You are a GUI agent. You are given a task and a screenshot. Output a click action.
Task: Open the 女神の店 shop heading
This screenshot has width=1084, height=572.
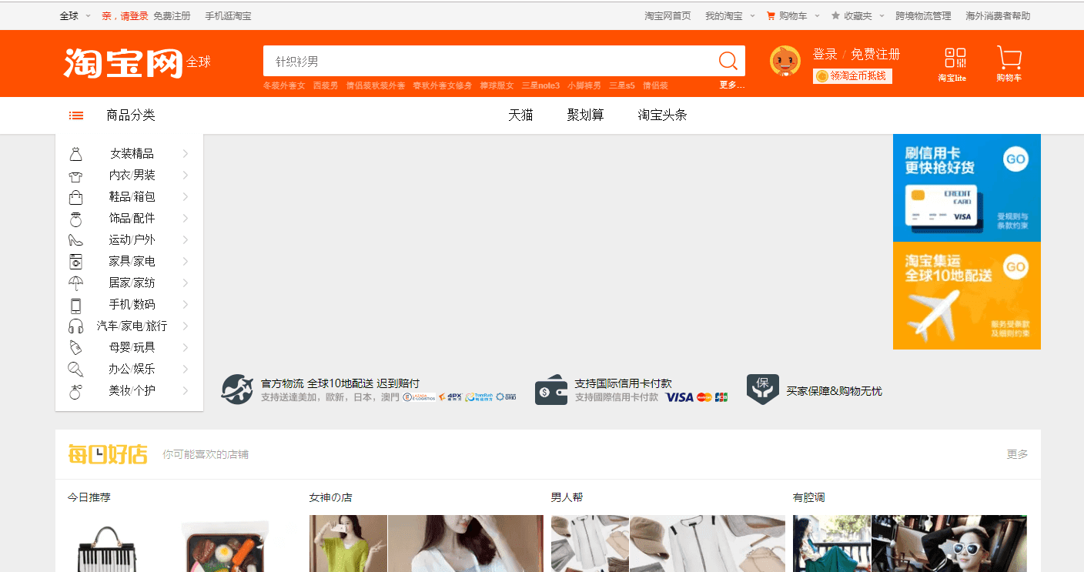pos(330,497)
